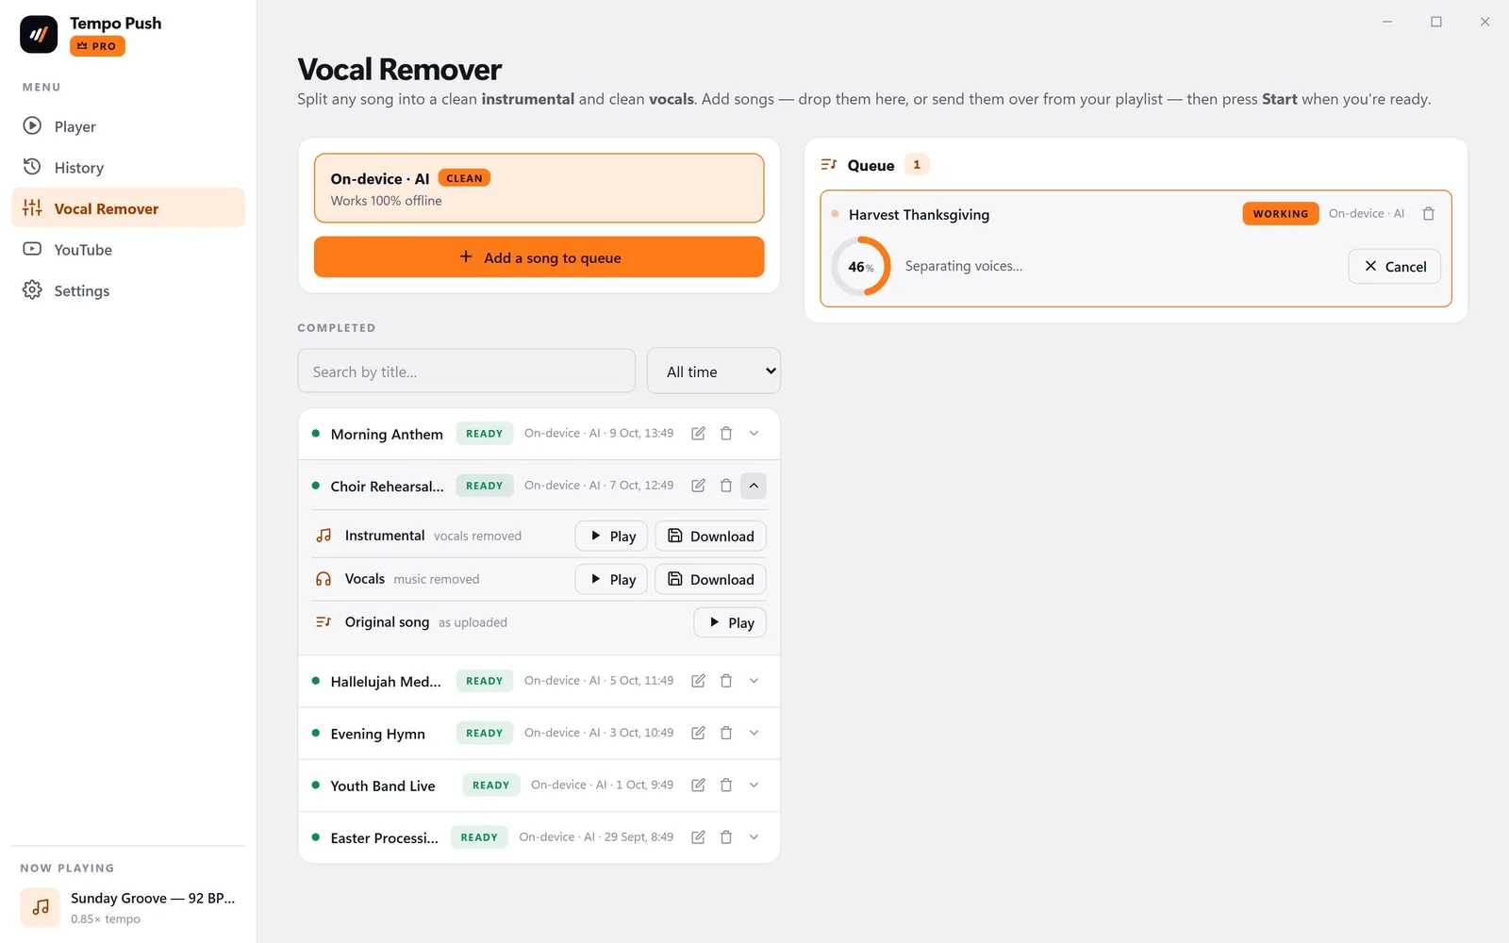Play the Original song as uploaded
The width and height of the screenshot is (1509, 943).
click(x=730, y=622)
